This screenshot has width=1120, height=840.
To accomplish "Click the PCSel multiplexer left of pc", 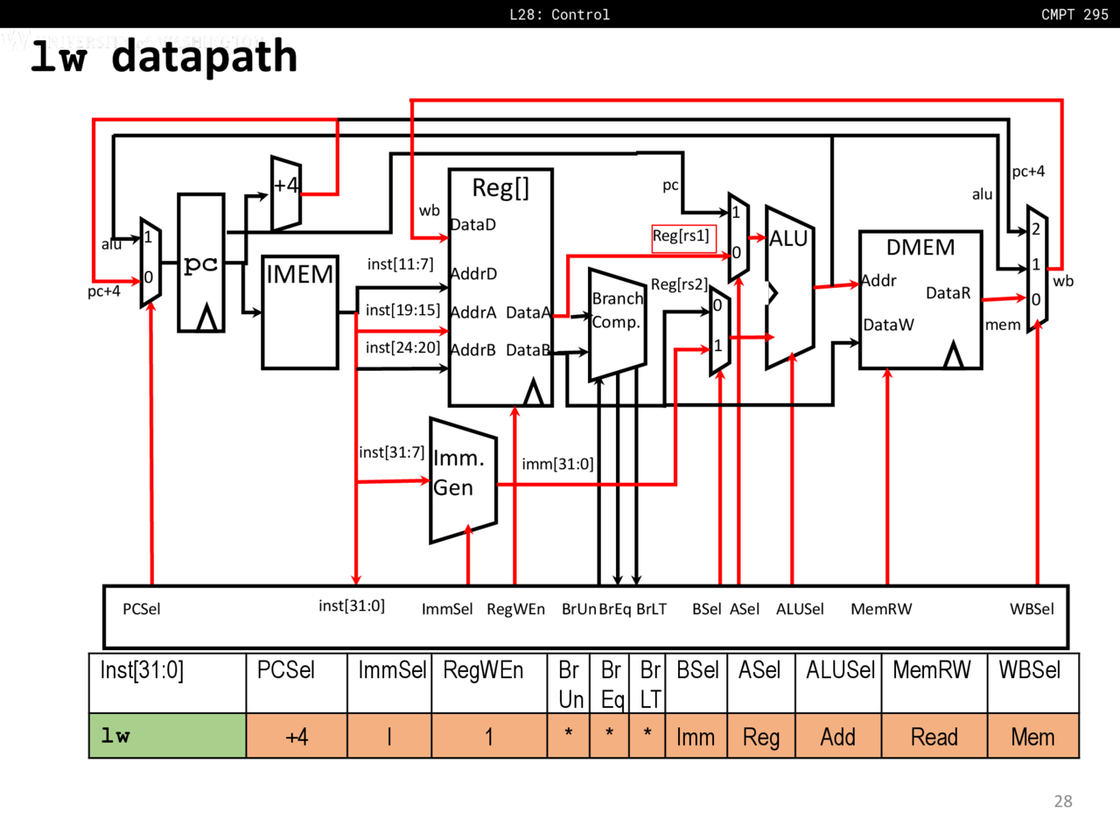I will click(150, 262).
